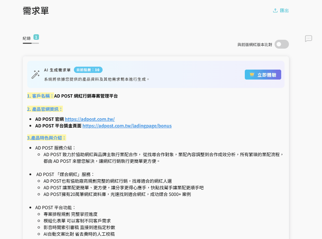This screenshot has width=322, height=239.
Task: Click the 匯出 text link
Action: 285,11
